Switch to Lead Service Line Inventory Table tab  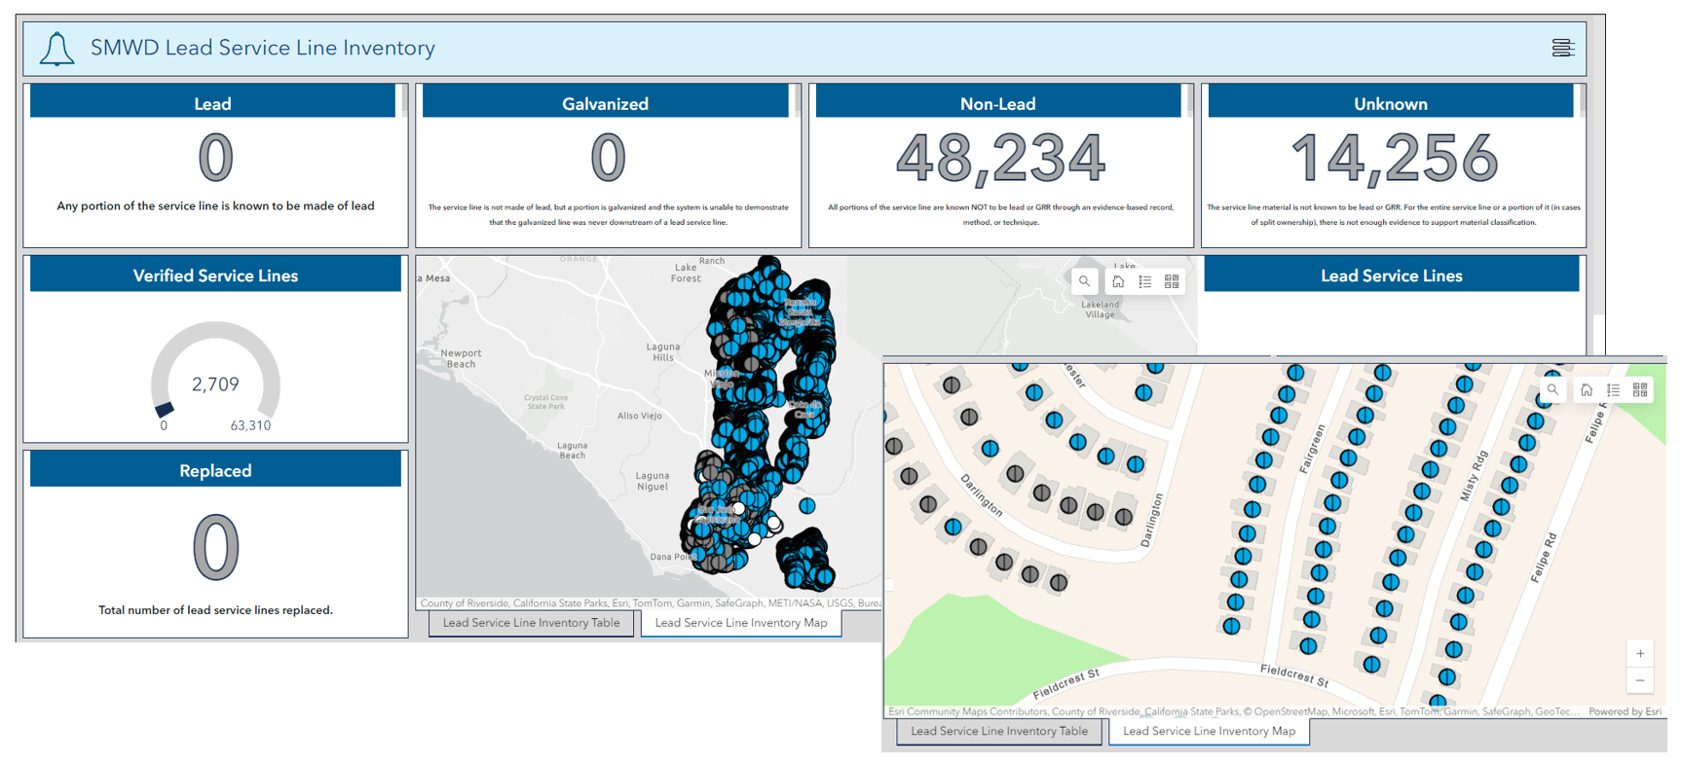tap(531, 623)
